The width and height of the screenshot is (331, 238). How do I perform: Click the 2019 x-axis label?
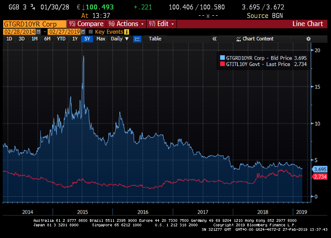(x=301, y=212)
